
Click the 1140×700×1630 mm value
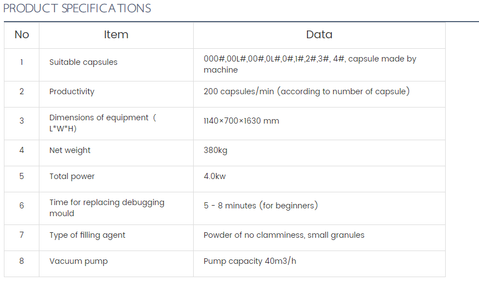(x=241, y=121)
